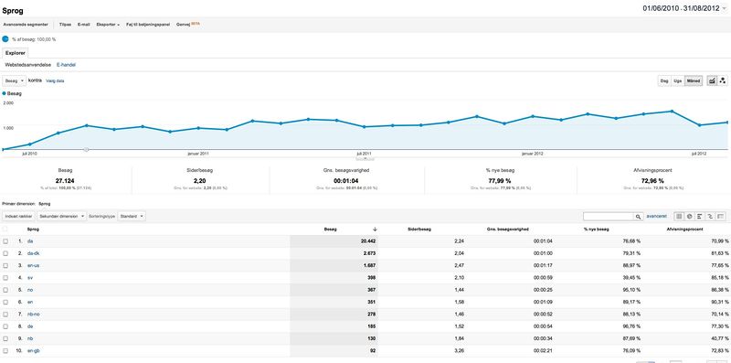The width and height of the screenshot is (731, 363).
Task: Select the Webstedsanvendelse sub-tab
Action: pyautogui.click(x=28, y=65)
